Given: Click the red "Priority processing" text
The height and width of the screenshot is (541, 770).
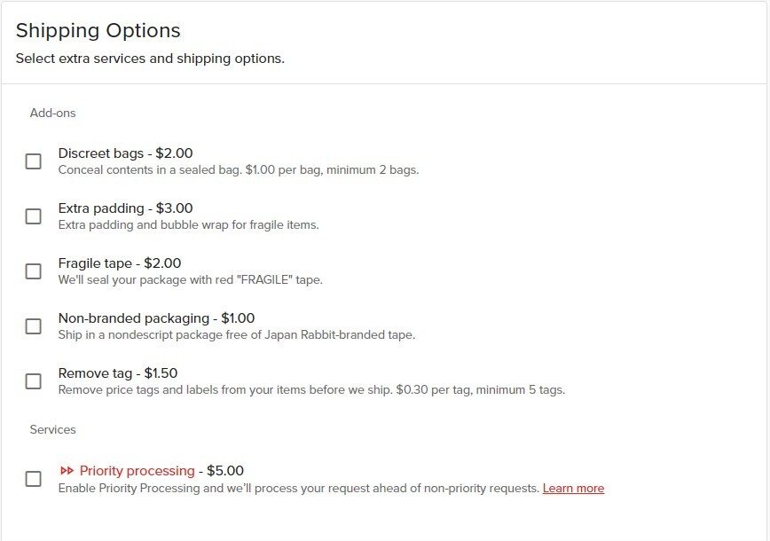Looking at the screenshot, I should pyautogui.click(x=137, y=471).
